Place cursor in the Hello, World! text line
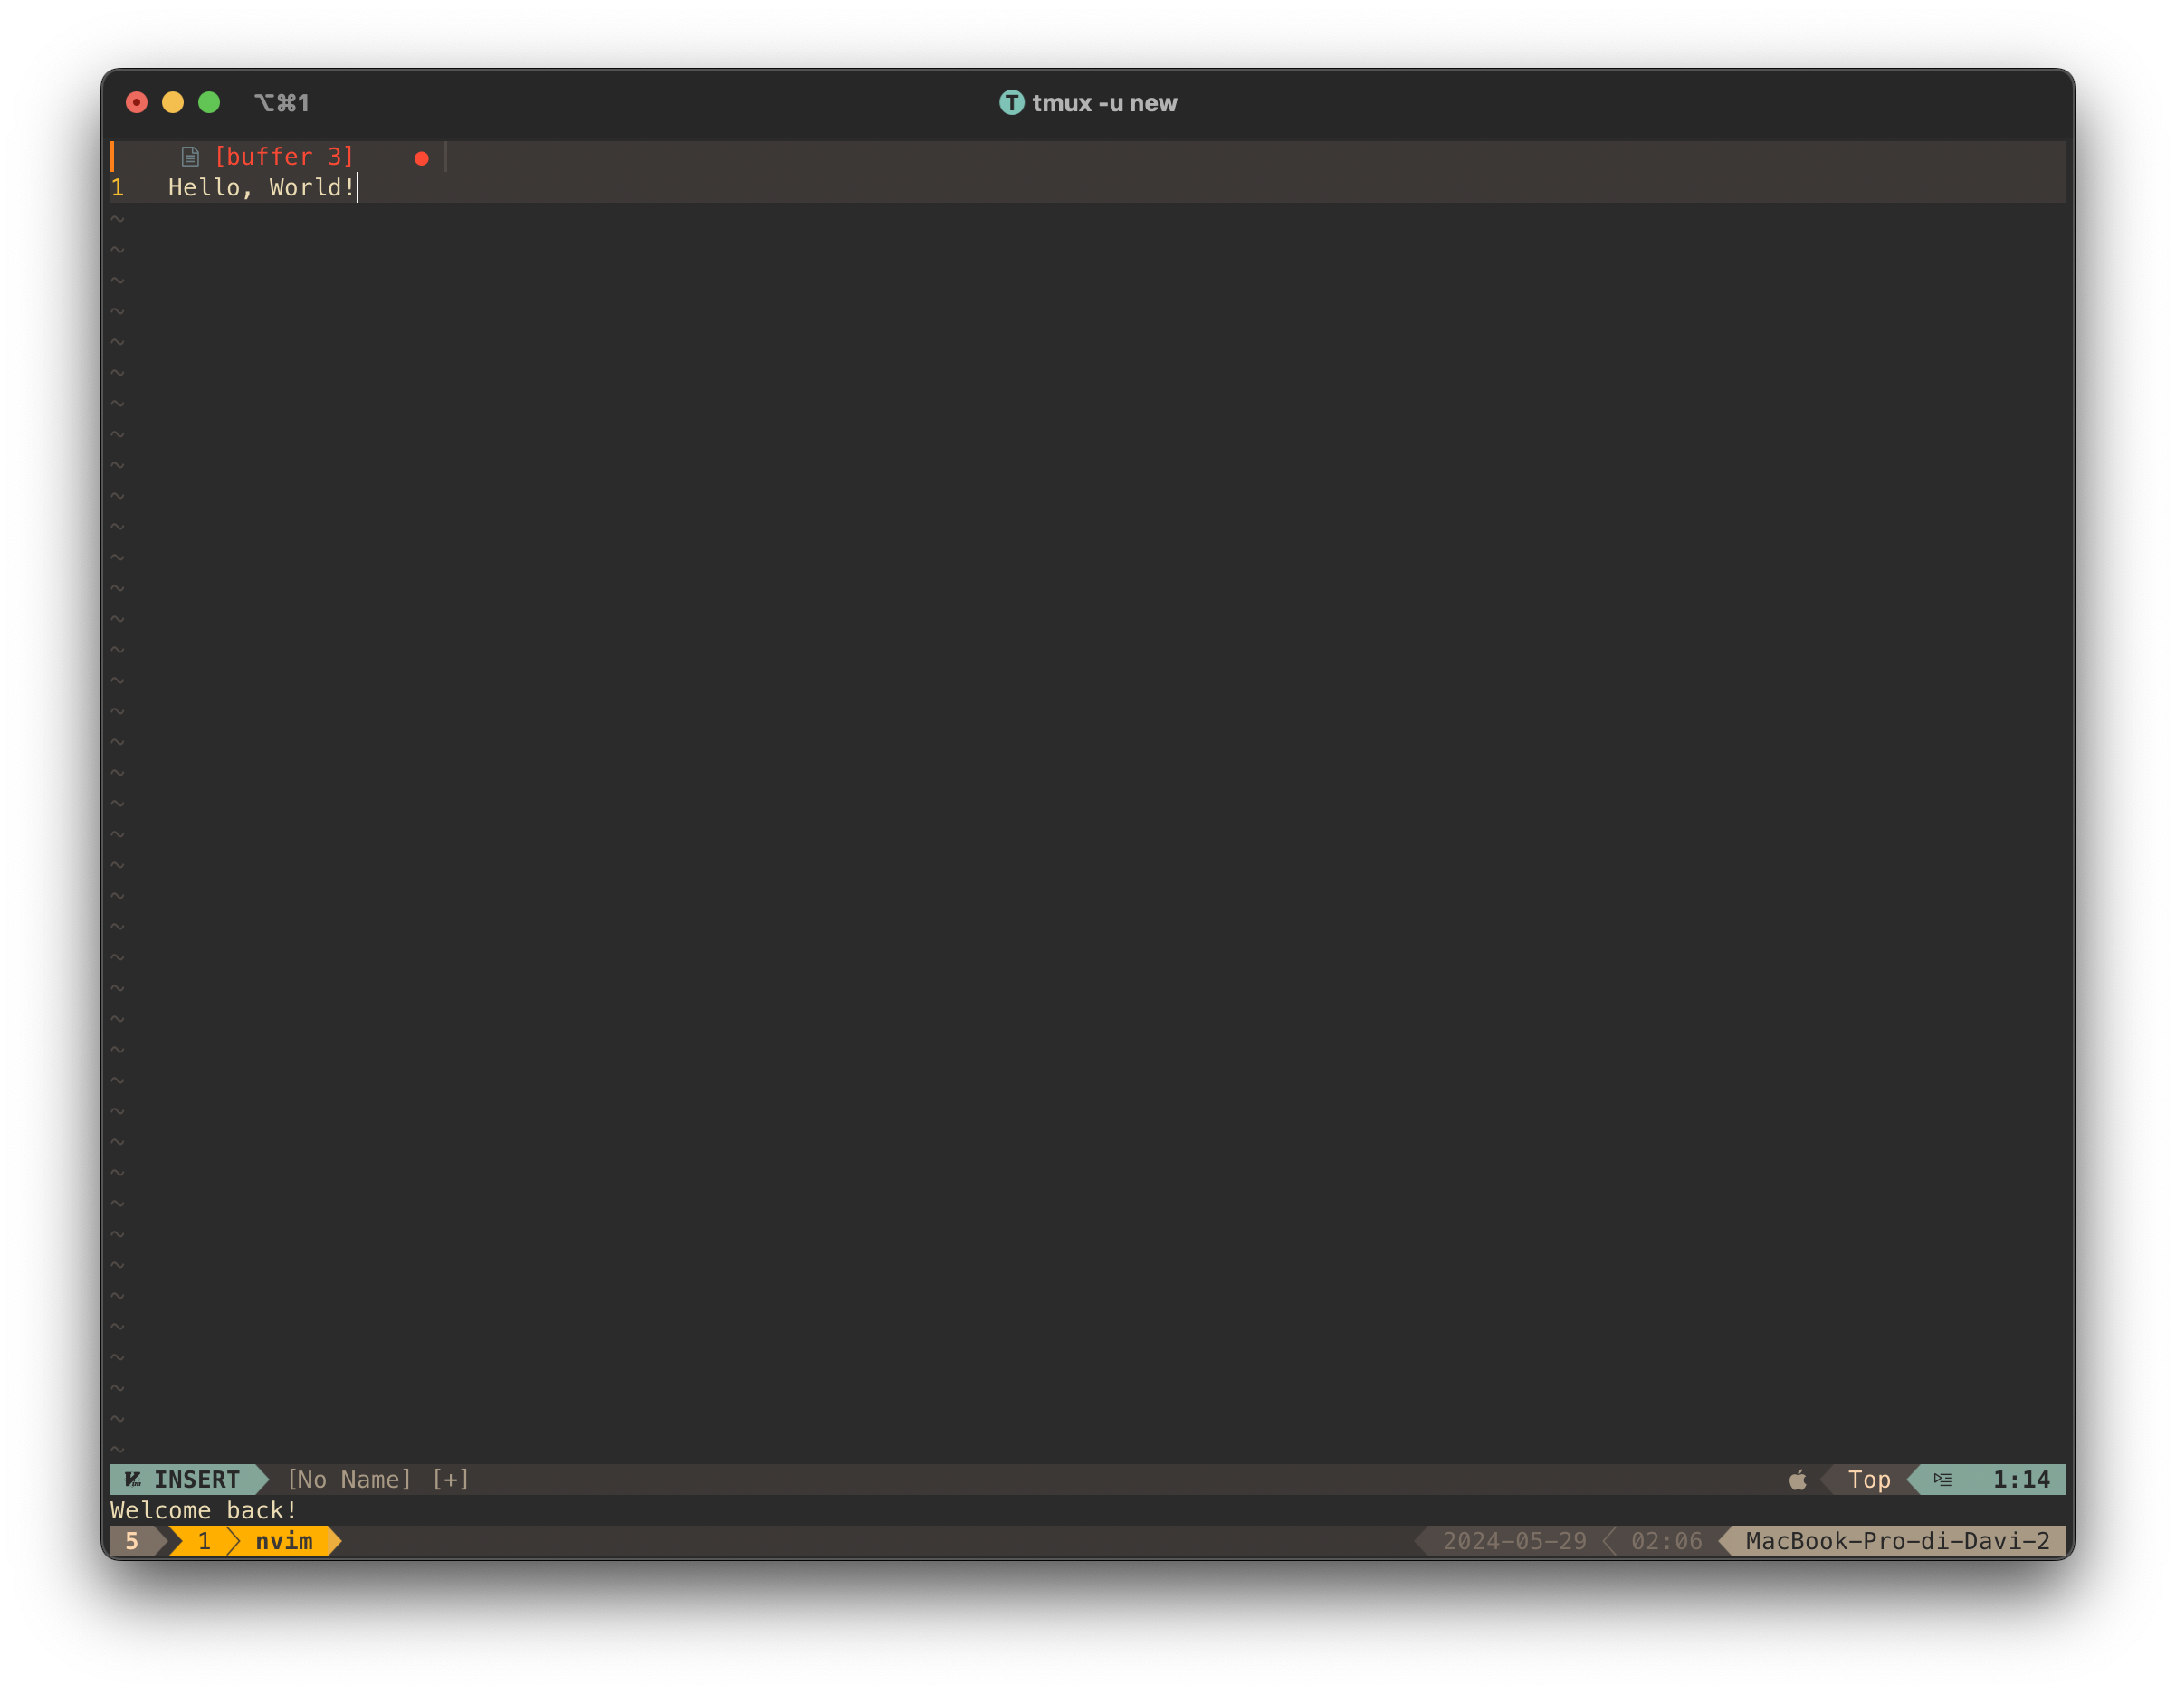Screen dimensions: 2176x1694 pos(261,187)
